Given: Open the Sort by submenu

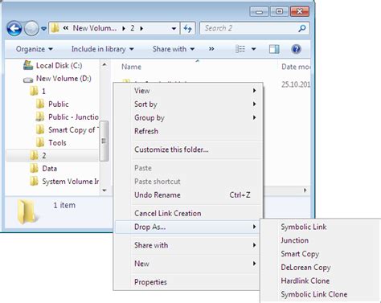Looking at the screenshot, I should [187, 104].
